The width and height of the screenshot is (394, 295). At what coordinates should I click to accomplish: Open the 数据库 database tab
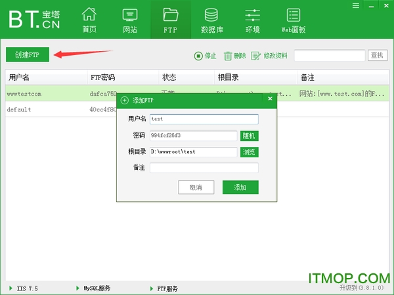coord(212,20)
